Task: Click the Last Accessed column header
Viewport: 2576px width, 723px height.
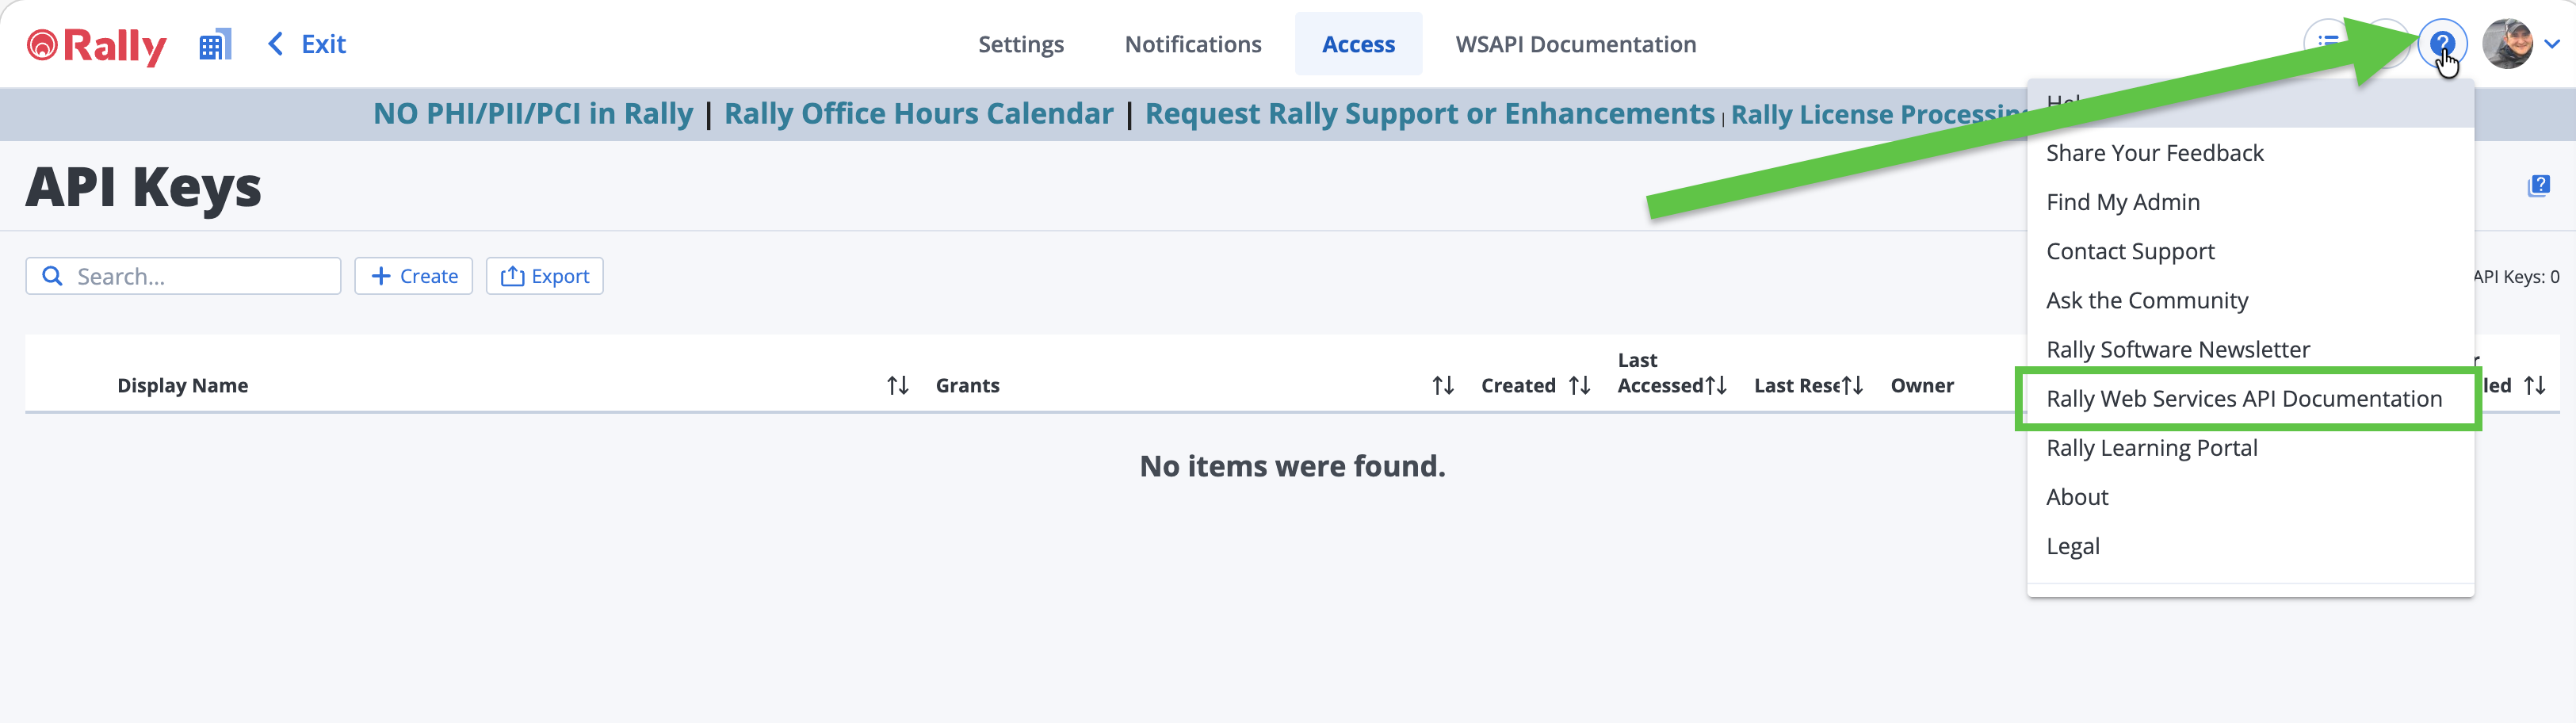Action: point(1660,373)
